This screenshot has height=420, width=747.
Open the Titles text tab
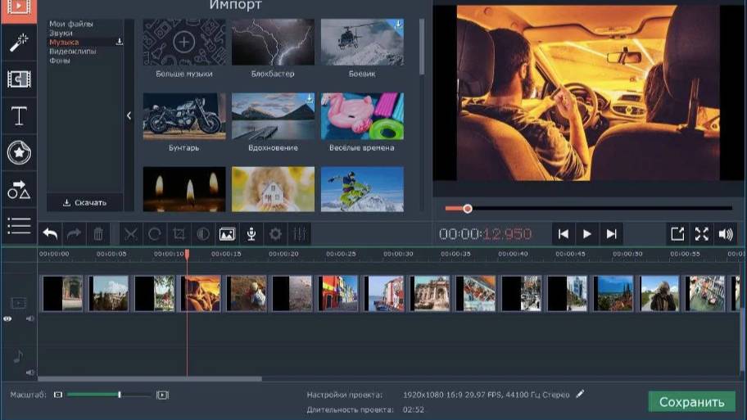tap(19, 115)
